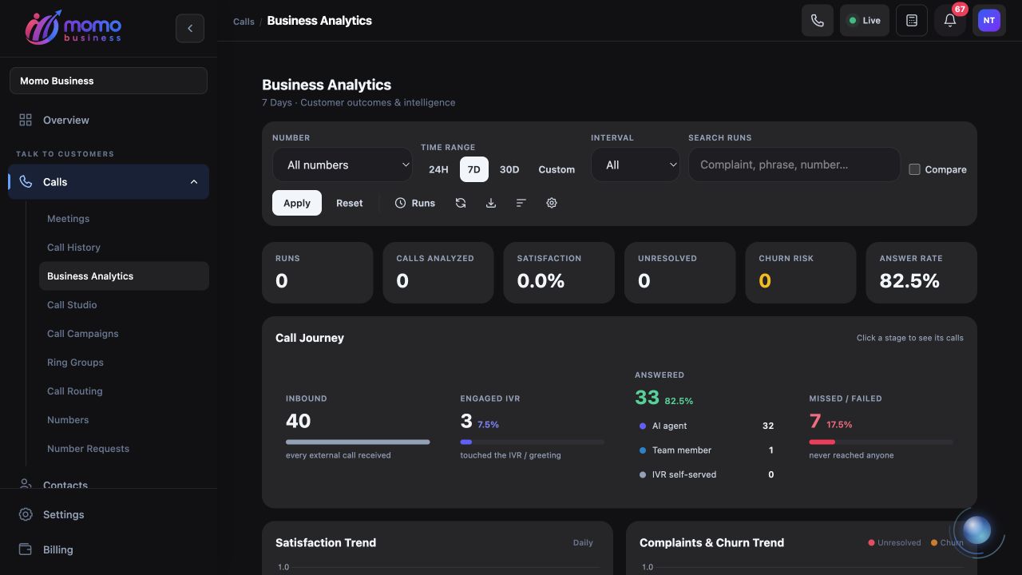
Task: Open the NT user avatar menu
Action: 989,21
